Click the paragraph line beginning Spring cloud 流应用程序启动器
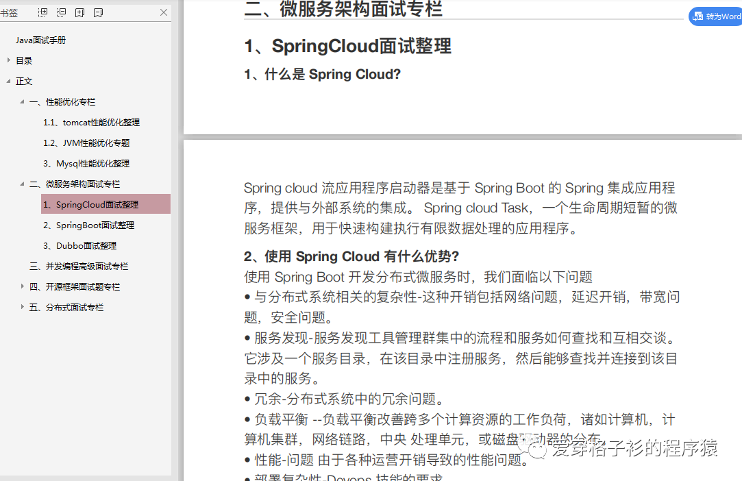This screenshot has width=742, height=481. point(460,188)
